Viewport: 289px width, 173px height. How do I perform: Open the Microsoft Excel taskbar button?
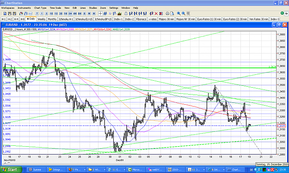135,169
